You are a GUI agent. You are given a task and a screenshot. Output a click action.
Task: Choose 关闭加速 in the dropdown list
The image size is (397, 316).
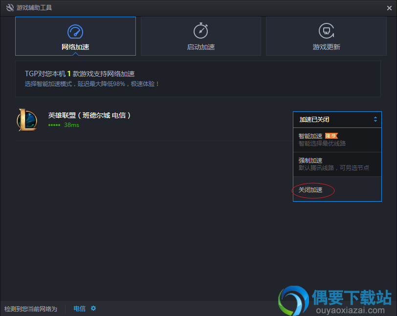tap(337, 189)
